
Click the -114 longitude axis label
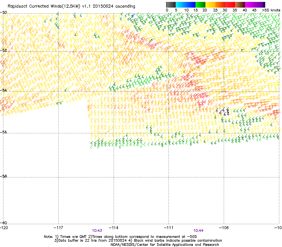(x=114, y=228)
